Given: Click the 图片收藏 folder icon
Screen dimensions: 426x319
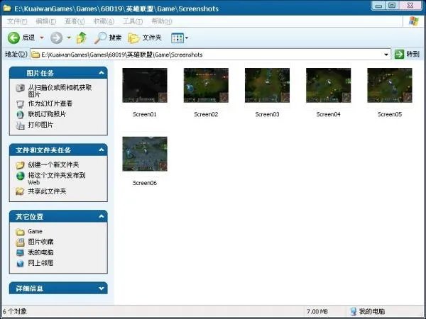Looking at the screenshot, I should point(20,242).
